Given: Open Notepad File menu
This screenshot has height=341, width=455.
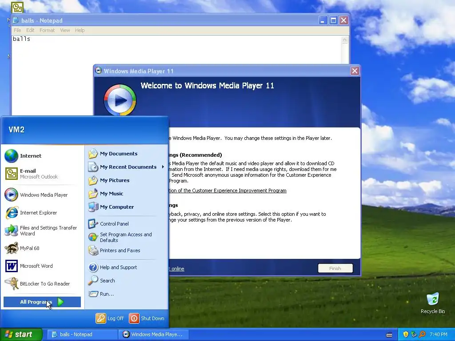Looking at the screenshot, I should [x=17, y=30].
